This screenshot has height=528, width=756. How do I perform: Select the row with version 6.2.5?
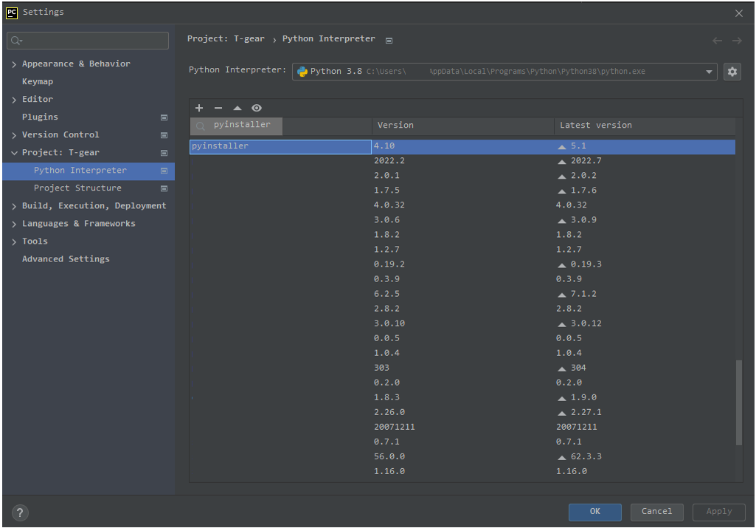click(x=462, y=294)
